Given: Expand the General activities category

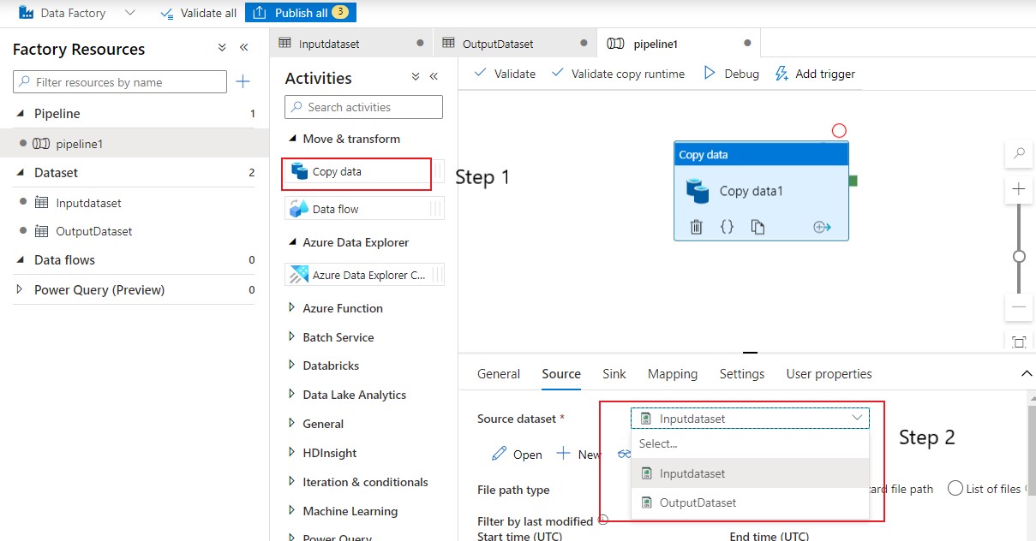Looking at the screenshot, I should coord(292,424).
